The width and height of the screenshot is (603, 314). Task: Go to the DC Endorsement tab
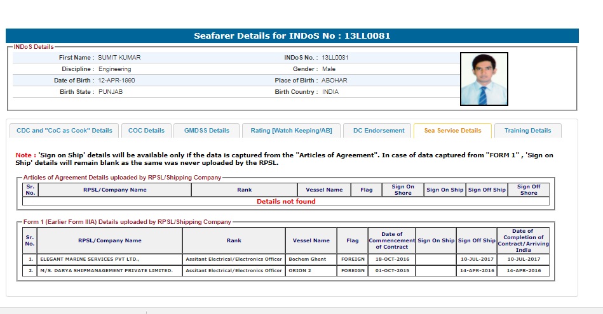coord(378,131)
